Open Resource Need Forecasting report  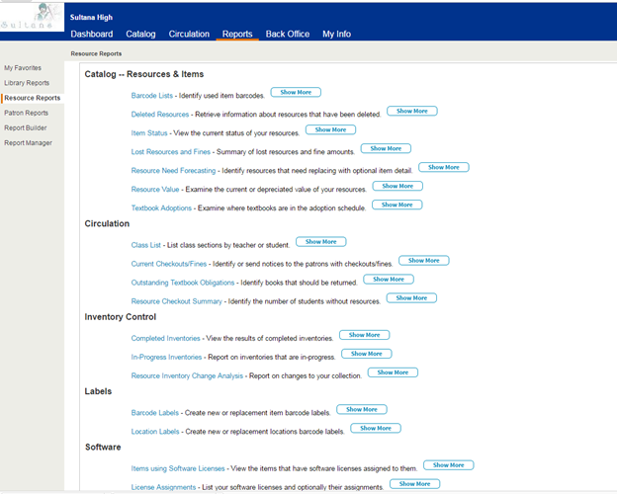174,171
